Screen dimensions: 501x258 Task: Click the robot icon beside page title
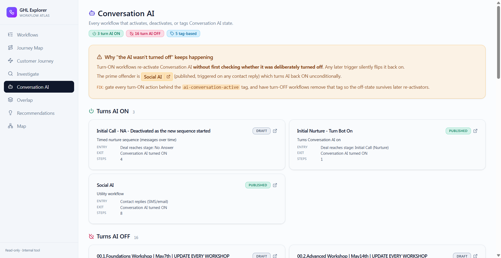click(92, 13)
